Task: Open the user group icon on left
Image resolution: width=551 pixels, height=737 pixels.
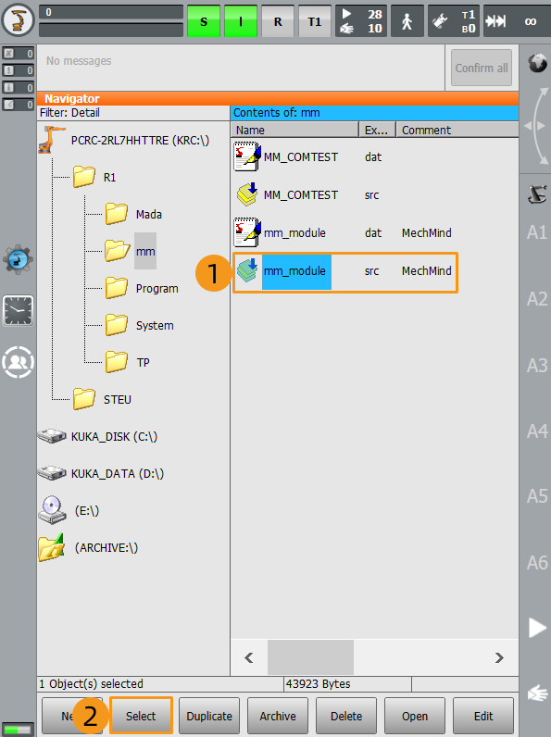Action: pyautogui.click(x=18, y=362)
